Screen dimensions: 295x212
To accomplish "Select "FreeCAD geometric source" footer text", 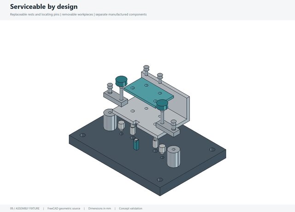I will point(64,208).
